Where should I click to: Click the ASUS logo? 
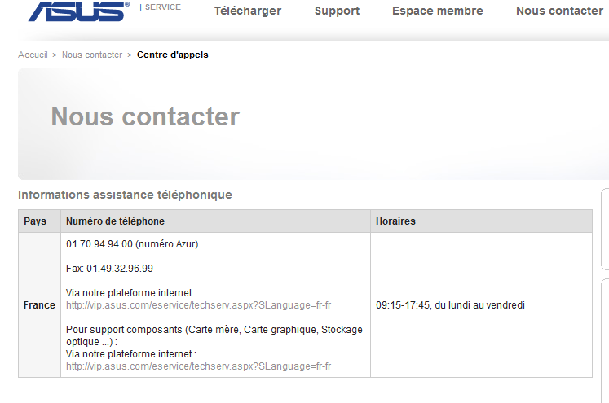pyautogui.click(x=78, y=11)
